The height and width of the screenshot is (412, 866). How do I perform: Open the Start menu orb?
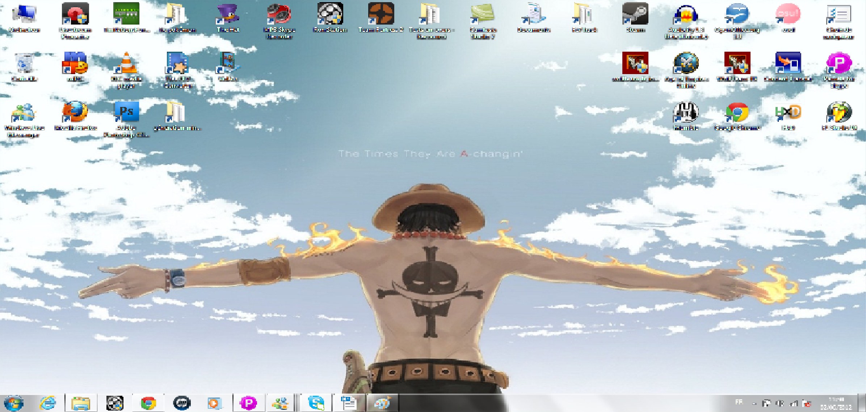click(x=14, y=403)
